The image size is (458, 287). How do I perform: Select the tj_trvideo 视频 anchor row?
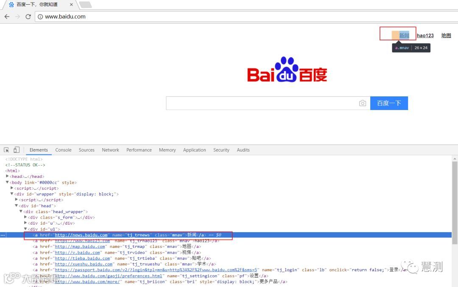[x=117, y=253]
